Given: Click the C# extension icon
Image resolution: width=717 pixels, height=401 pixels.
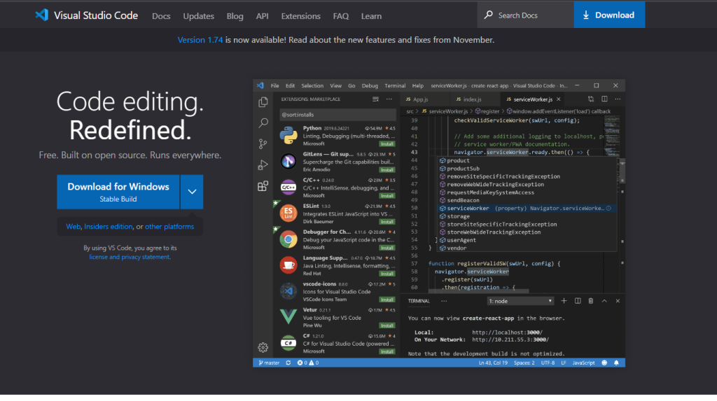Looking at the screenshot, I should pos(288,343).
